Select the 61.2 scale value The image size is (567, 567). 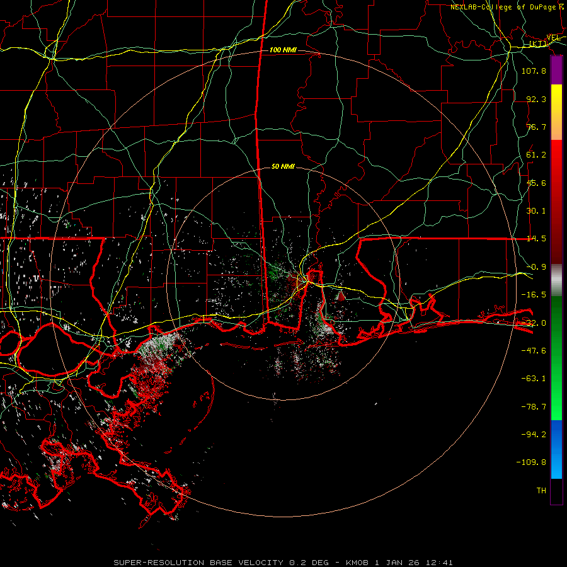pyautogui.click(x=536, y=155)
